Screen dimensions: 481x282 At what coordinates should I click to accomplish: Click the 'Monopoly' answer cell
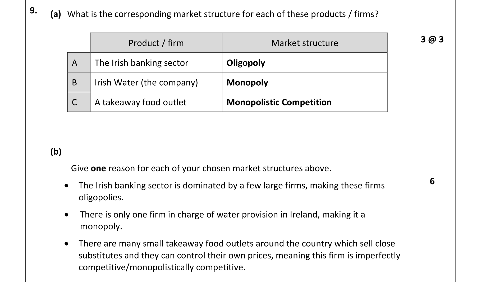coord(247,82)
